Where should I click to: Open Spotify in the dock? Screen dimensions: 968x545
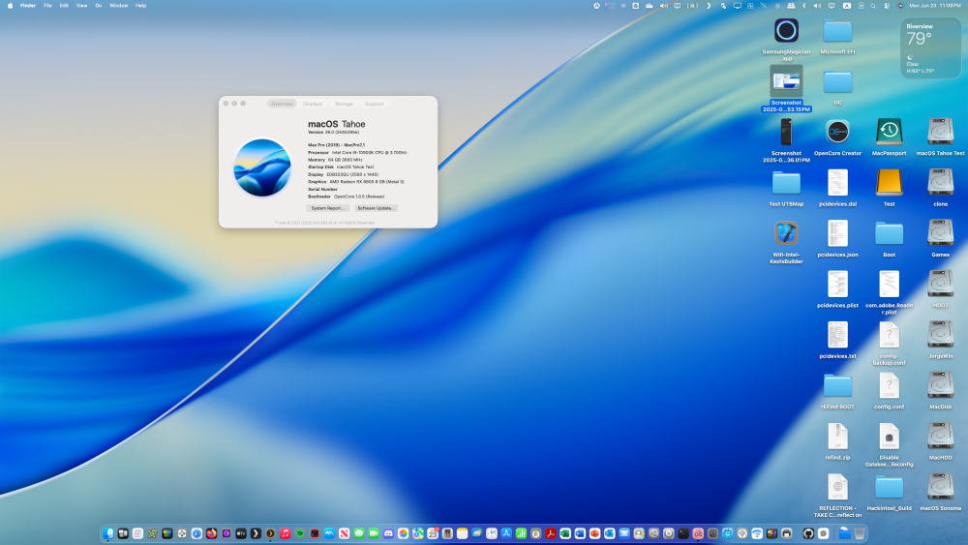[x=300, y=533]
